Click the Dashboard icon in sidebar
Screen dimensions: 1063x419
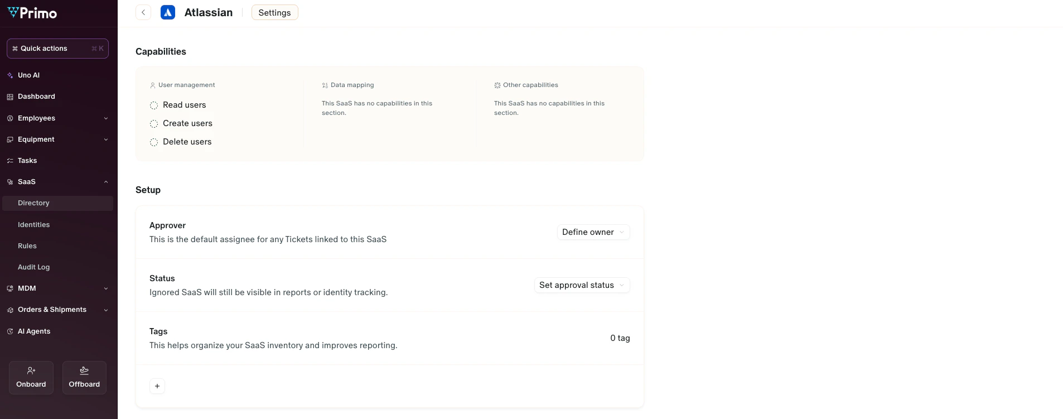(10, 97)
